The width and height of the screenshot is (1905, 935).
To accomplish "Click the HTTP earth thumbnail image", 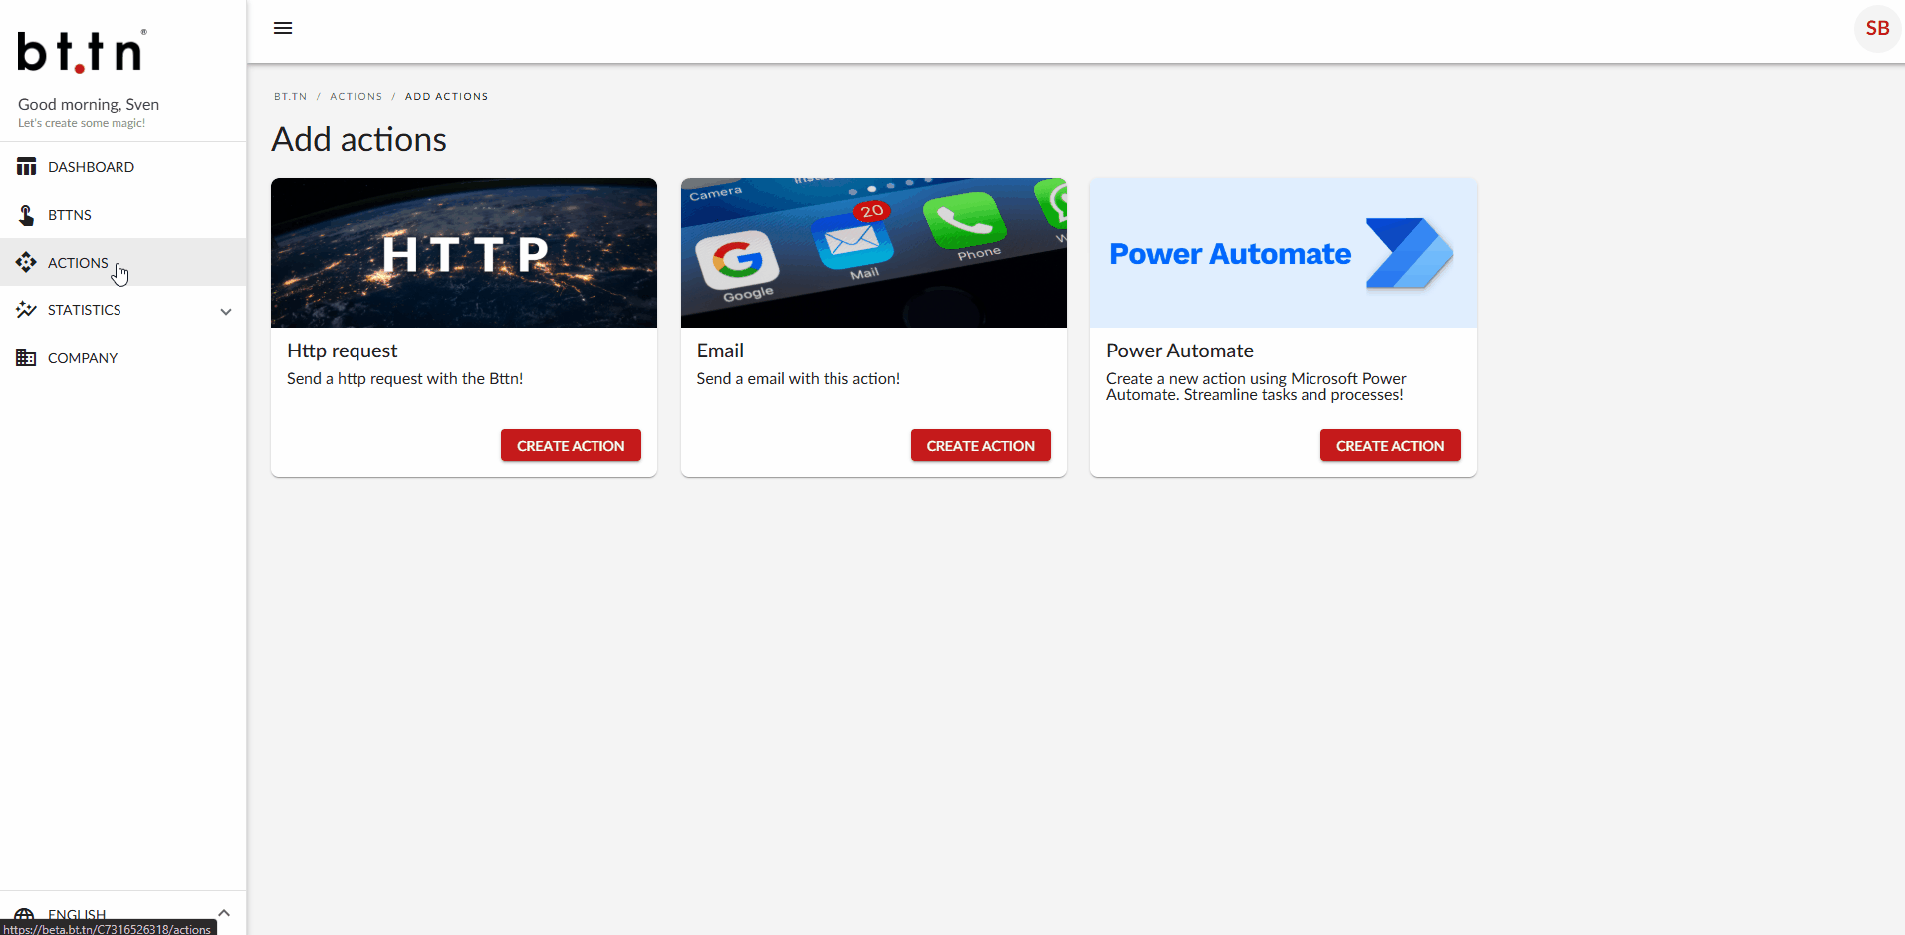I will point(463,252).
